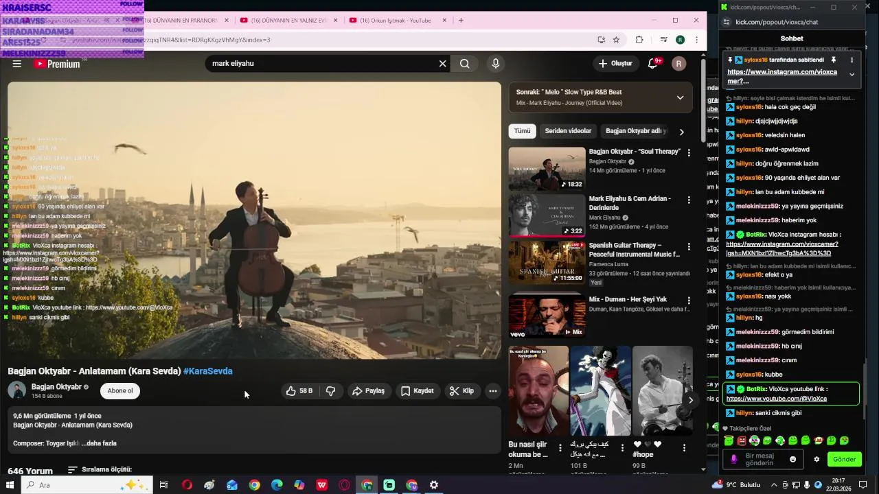Collapse the pinned Kick chat message
Viewport: 879px width, 494px height.
tap(852, 75)
